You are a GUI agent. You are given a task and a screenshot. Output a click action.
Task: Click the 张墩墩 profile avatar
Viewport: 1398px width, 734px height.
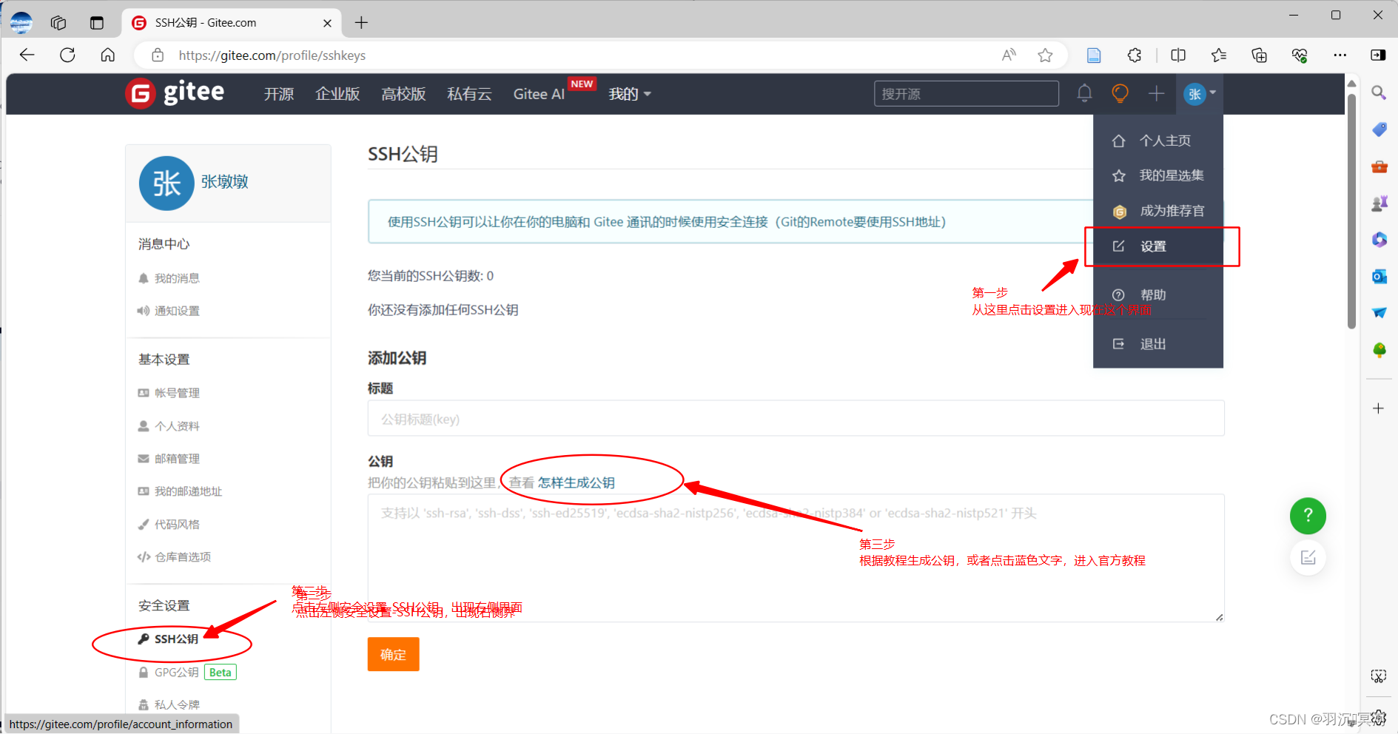coord(167,183)
